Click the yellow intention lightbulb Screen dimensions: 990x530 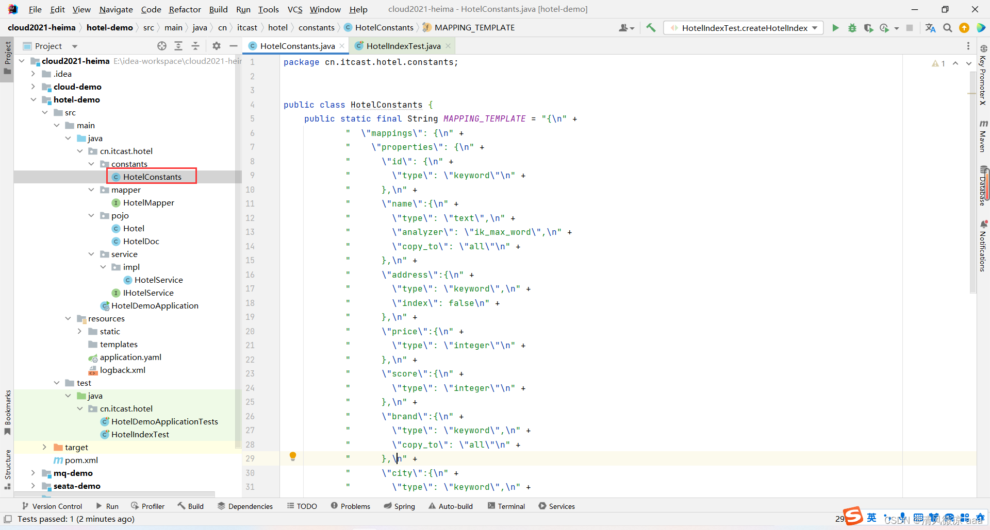(x=293, y=456)
